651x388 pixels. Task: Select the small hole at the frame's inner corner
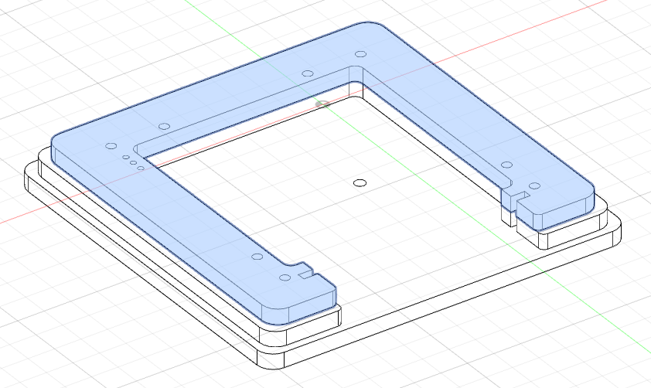pos(323,102)
